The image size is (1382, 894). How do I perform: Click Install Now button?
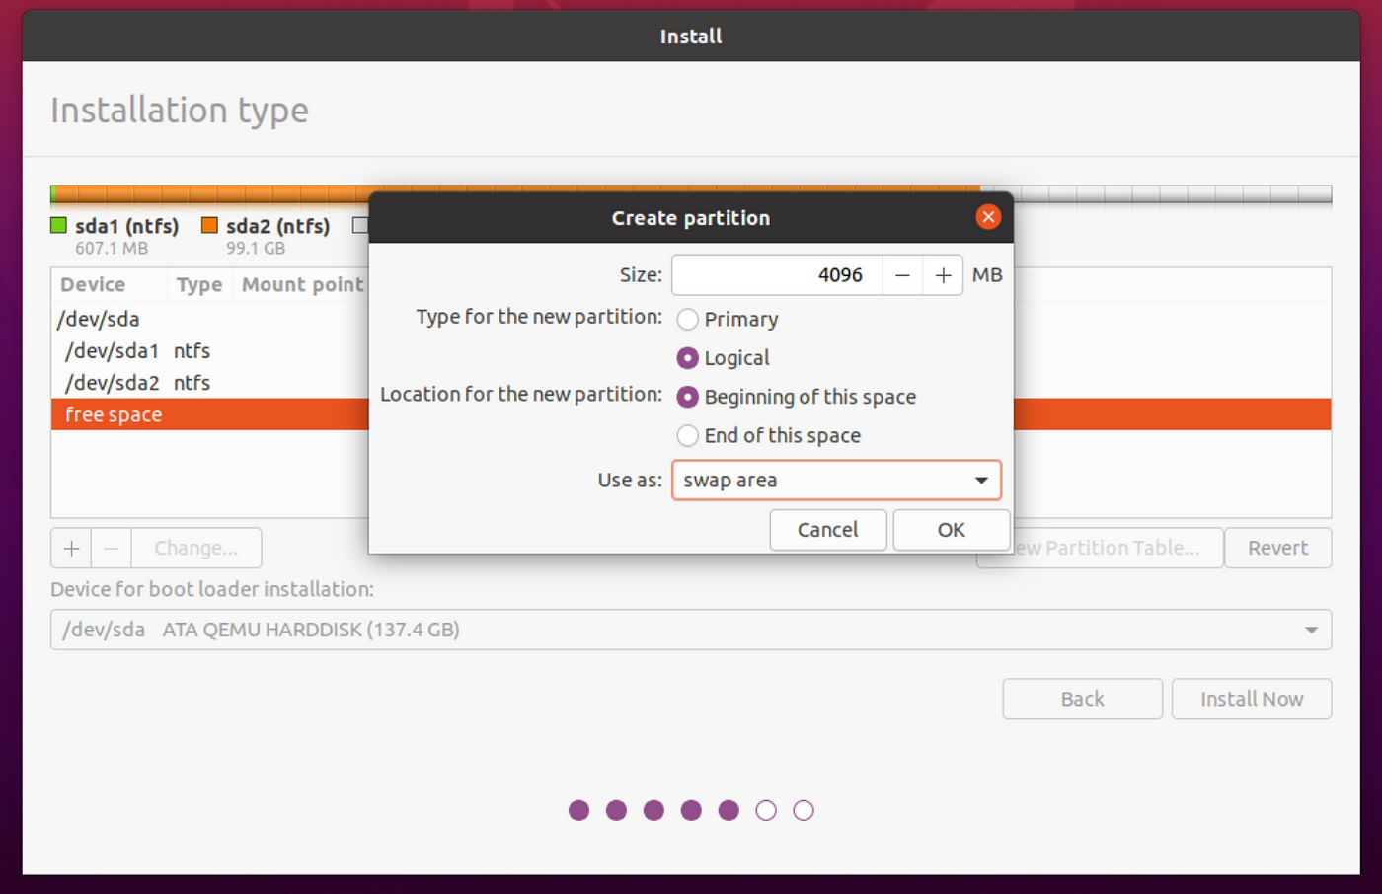tap(1252, 699)
